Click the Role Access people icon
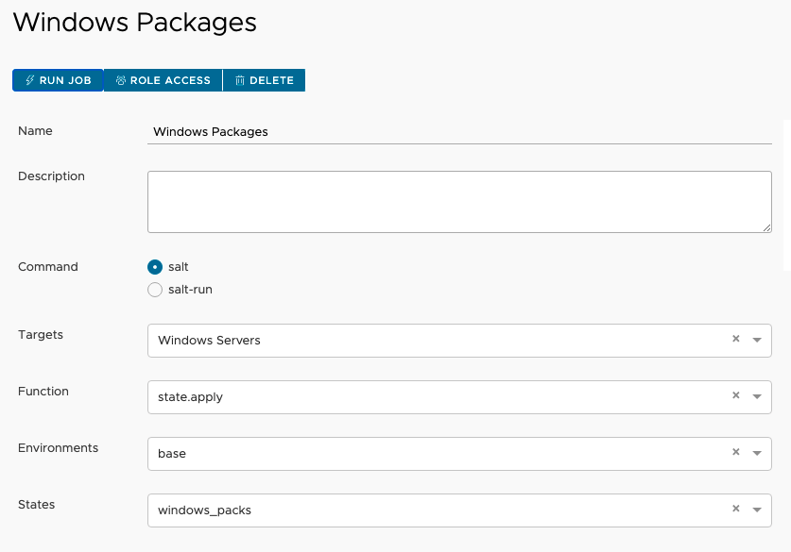The width and height of the screenshot is (791, 552). 121,81
